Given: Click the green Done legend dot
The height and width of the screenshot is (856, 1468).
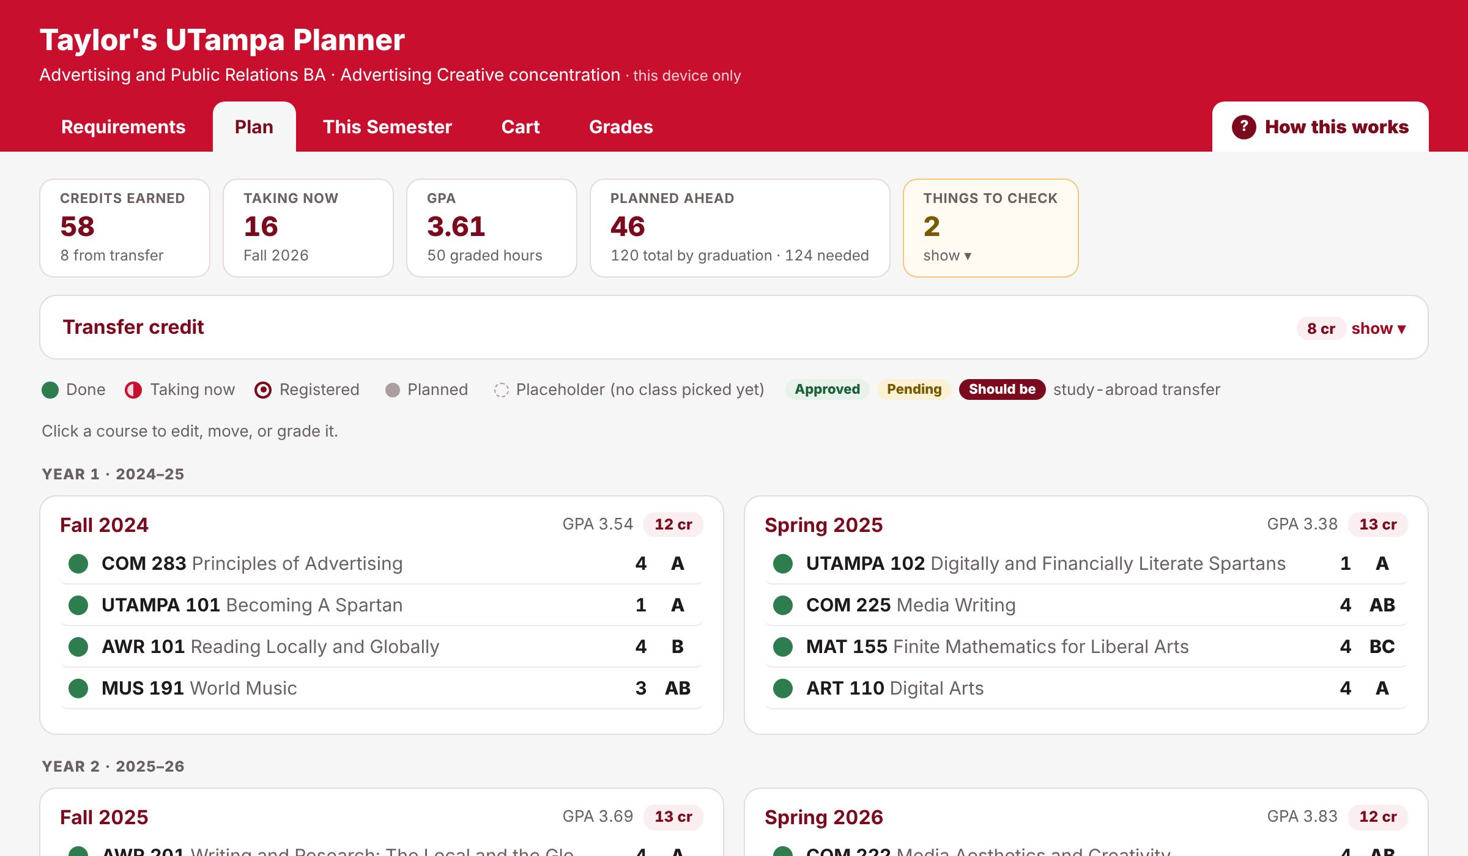Looking at the screenshot, I should [50, 390].
